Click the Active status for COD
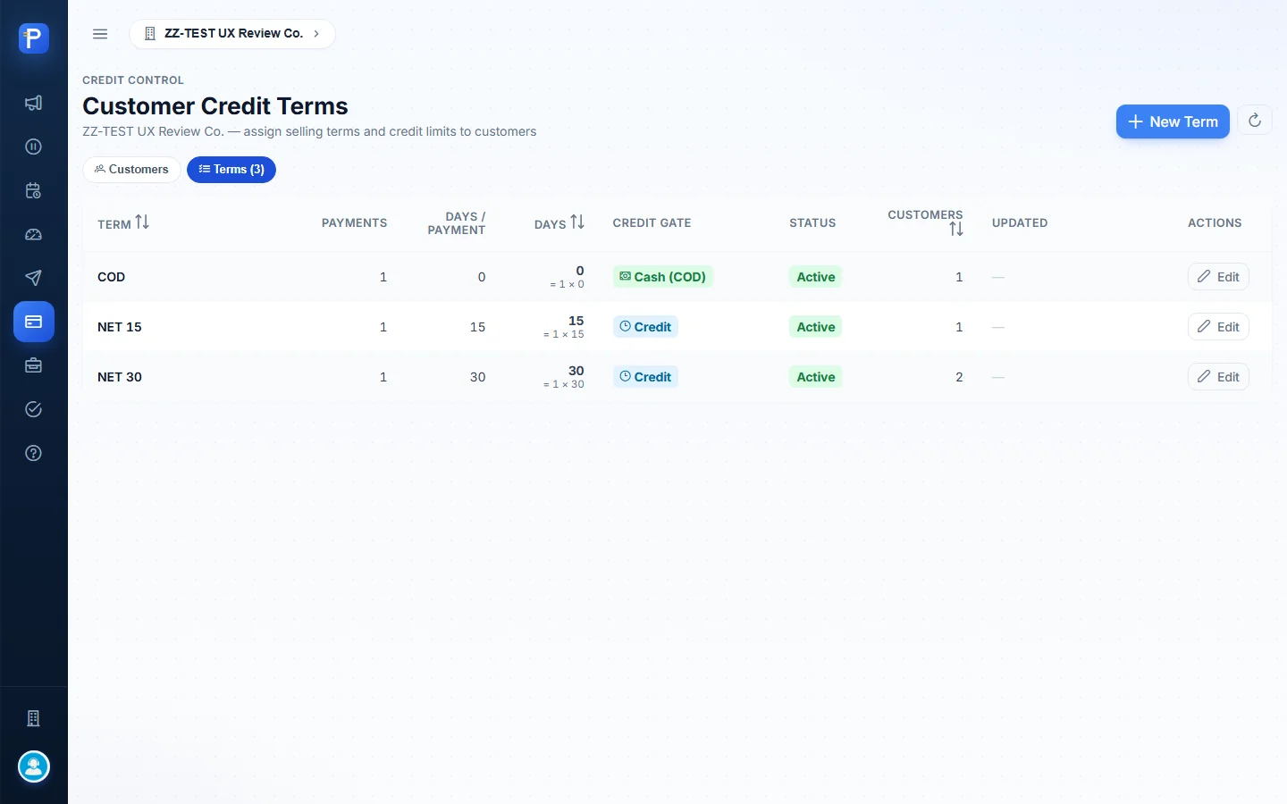This screenshot has width=1287, height=804. tap(816, 277)
